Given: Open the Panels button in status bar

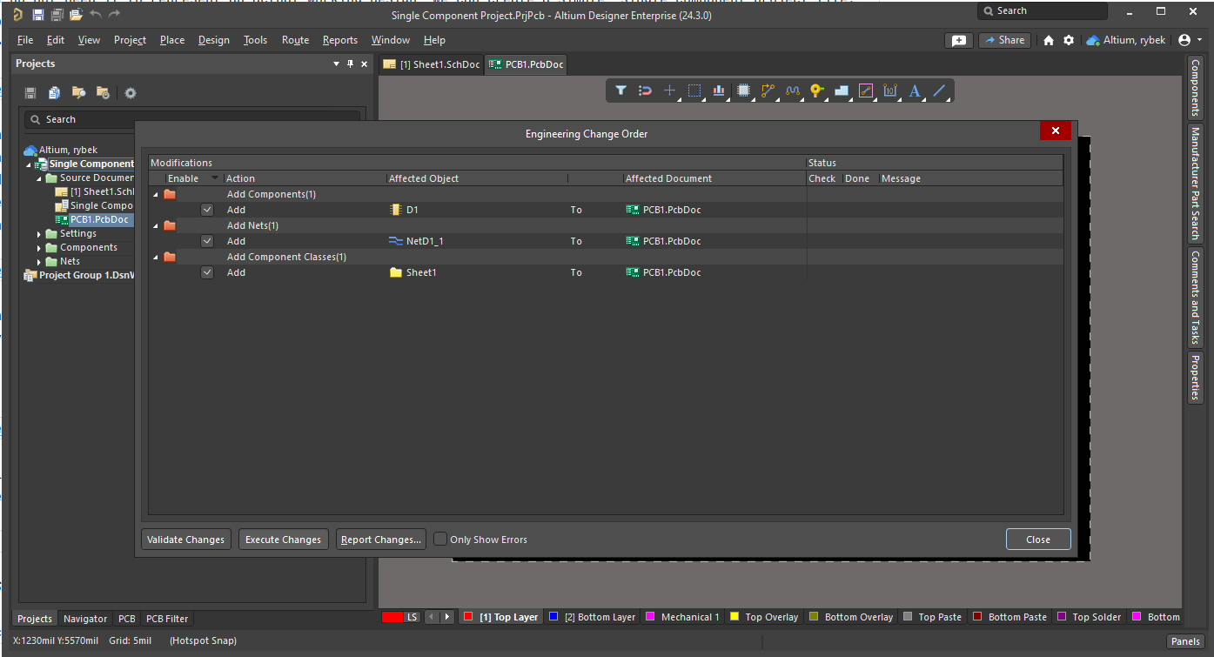Looking at the screenshot, I should pos(1185,641).
